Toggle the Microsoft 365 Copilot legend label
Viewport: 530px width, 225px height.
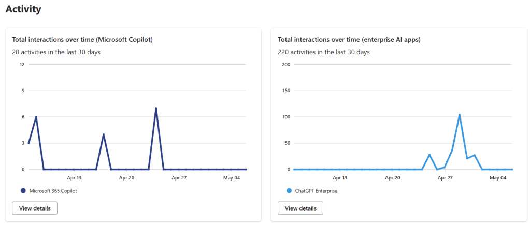coord(53,191)
